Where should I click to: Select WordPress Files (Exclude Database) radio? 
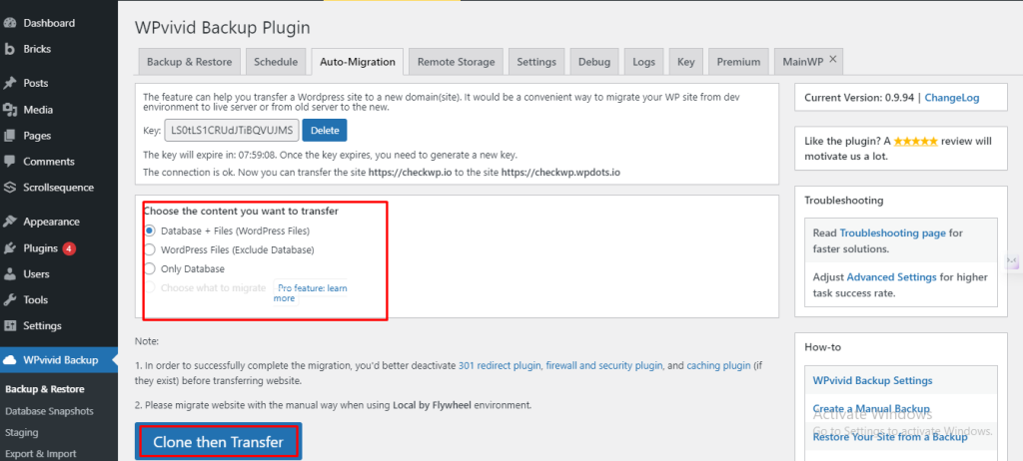pyautogui.click(x=150, y=249)
